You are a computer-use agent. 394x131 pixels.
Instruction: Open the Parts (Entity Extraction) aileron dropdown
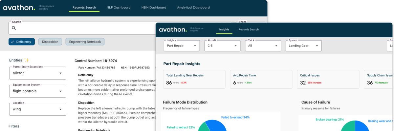coord(37,73)
